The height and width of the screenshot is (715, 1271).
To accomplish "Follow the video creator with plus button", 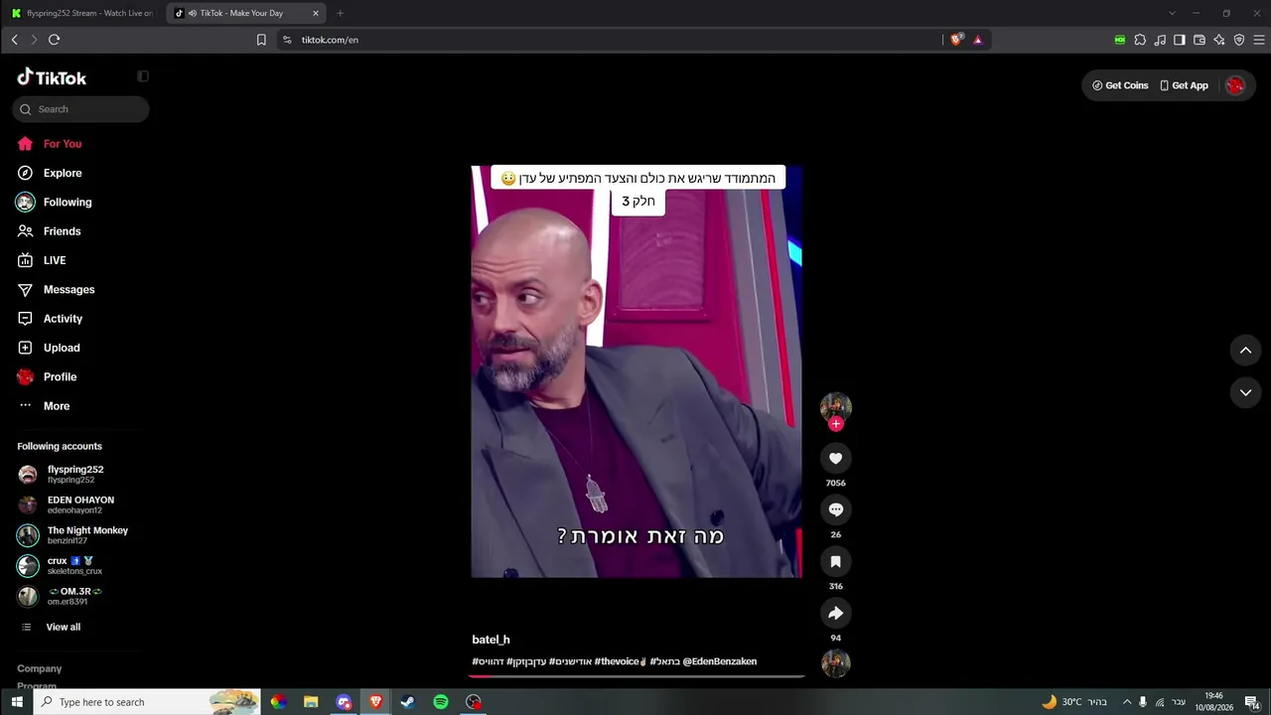I will coord(836,424).
